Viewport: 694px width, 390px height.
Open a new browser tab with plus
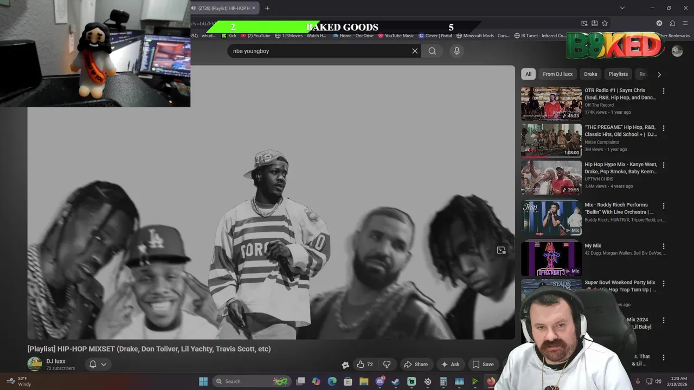267,8
